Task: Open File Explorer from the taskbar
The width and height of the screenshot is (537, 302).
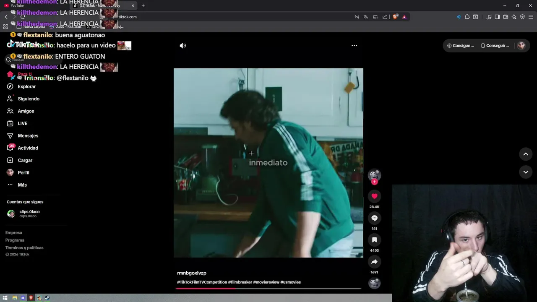Action: 15,298
